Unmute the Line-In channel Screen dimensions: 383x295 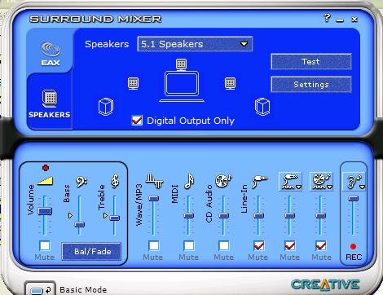tap(258, 246)
